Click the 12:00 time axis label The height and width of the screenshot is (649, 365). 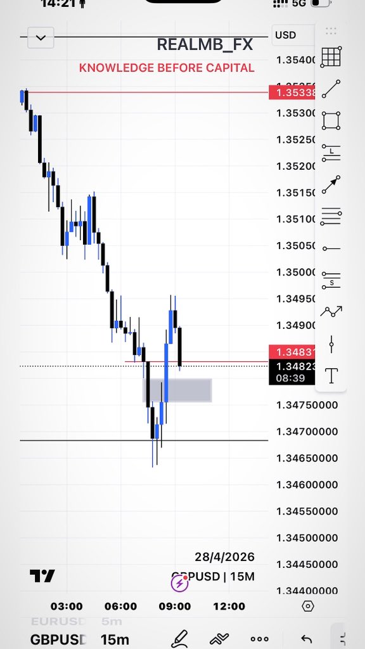(x=229, y=607)
